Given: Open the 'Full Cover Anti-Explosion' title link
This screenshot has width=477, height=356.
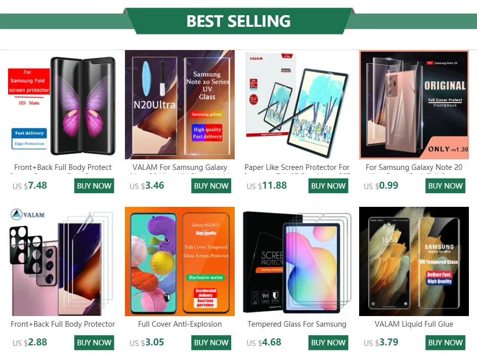Looking at the screenshot, I should tap(180, 324).
